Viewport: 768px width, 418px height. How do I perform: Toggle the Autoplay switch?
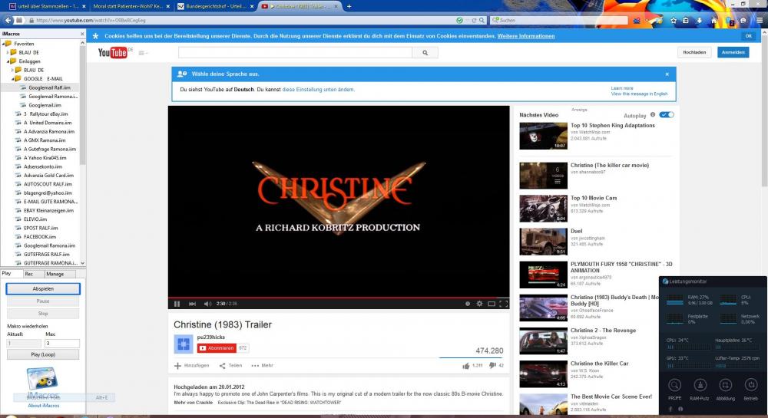(667, 115)
